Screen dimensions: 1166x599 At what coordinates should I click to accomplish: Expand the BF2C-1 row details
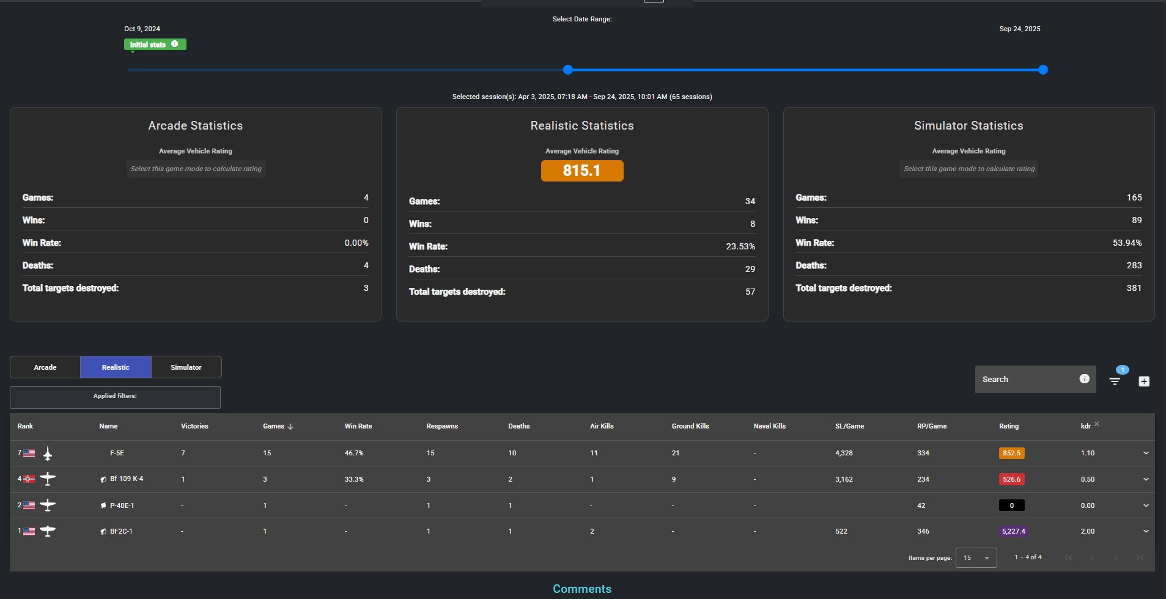[x=1146, y=531]
